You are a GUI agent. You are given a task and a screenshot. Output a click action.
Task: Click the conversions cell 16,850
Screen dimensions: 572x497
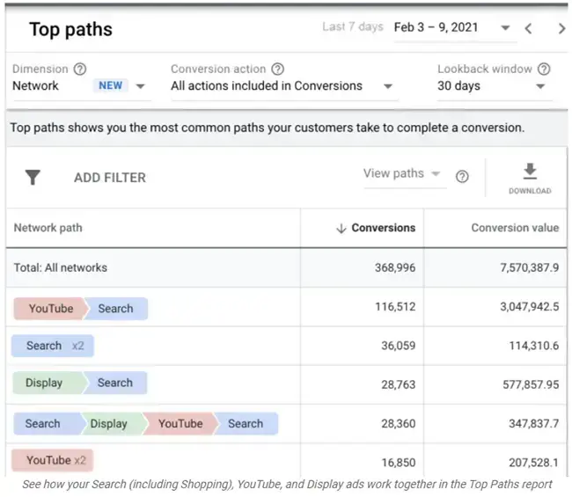point(399,463)
